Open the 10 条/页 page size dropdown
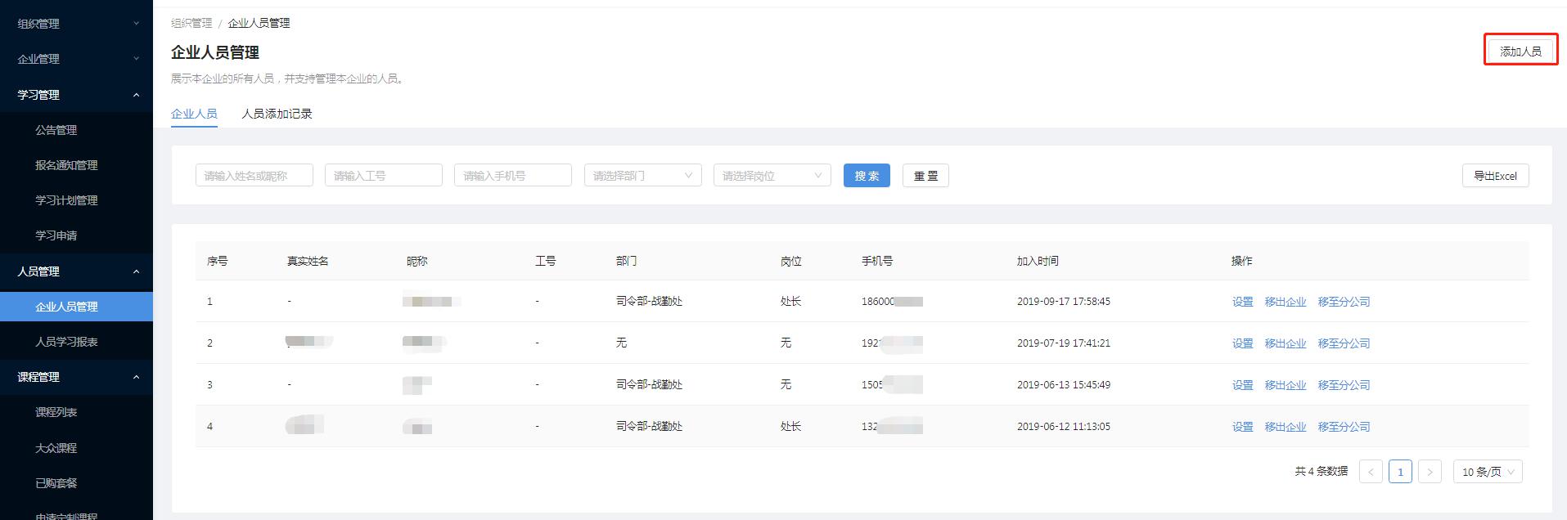 (1488, 472)
